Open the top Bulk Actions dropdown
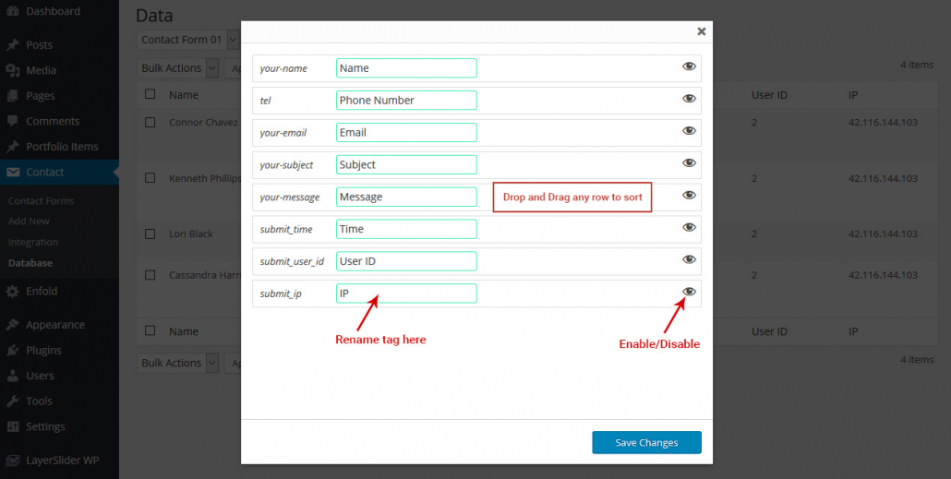Screen dimensions: 951x479 (177, 68)
